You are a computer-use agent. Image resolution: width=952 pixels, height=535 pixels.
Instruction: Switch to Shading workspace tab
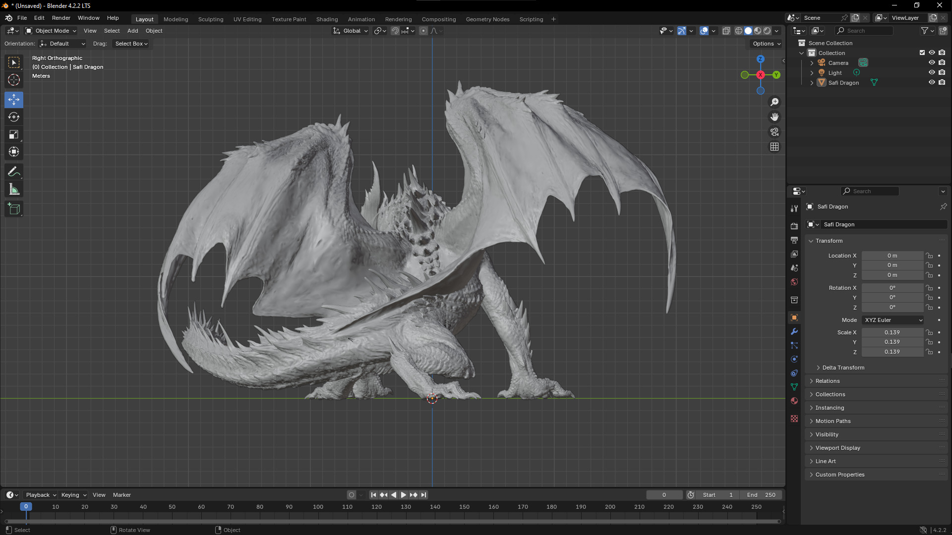(327, 19)
